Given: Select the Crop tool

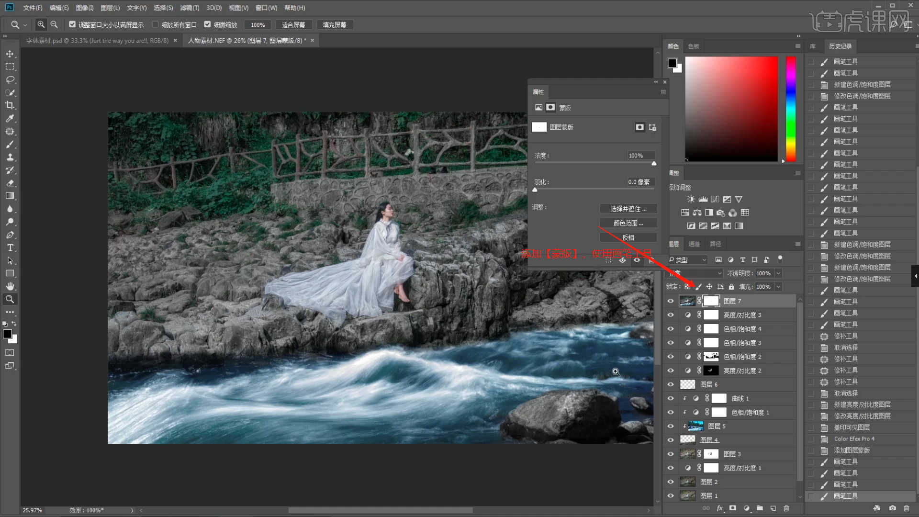Looking at the screenshot, I should click(x=10, y=105).
